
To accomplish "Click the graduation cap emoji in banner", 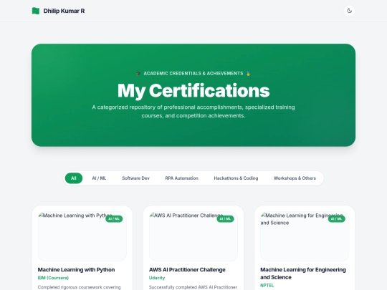I will click(x=138, y=74).
